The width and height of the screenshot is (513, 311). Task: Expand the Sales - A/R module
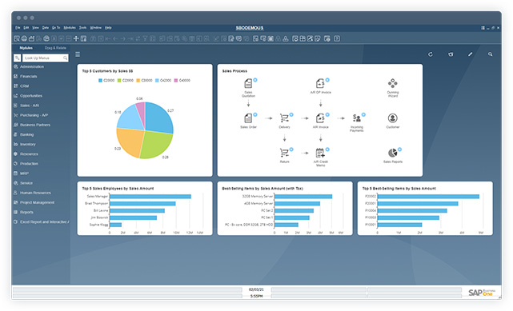click(x=30, y=106)
